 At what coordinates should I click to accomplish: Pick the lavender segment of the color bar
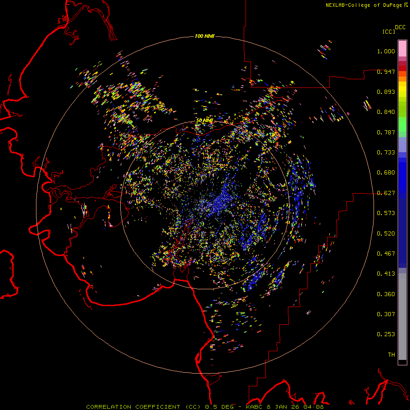[402, 145]
